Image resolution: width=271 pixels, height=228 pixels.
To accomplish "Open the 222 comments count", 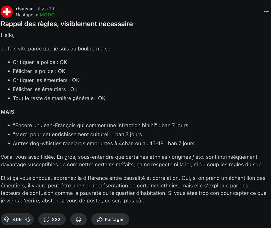I will pos(56,220).
